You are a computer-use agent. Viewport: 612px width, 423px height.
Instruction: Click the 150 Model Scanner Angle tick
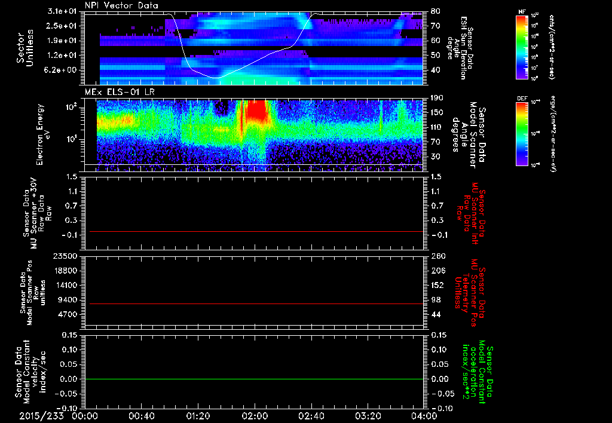click(437, 113)
